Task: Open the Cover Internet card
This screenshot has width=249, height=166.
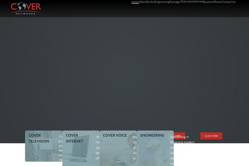Action: tap(81, 148)
